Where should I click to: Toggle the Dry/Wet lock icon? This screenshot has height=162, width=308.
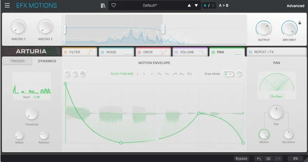coord(300,23)
